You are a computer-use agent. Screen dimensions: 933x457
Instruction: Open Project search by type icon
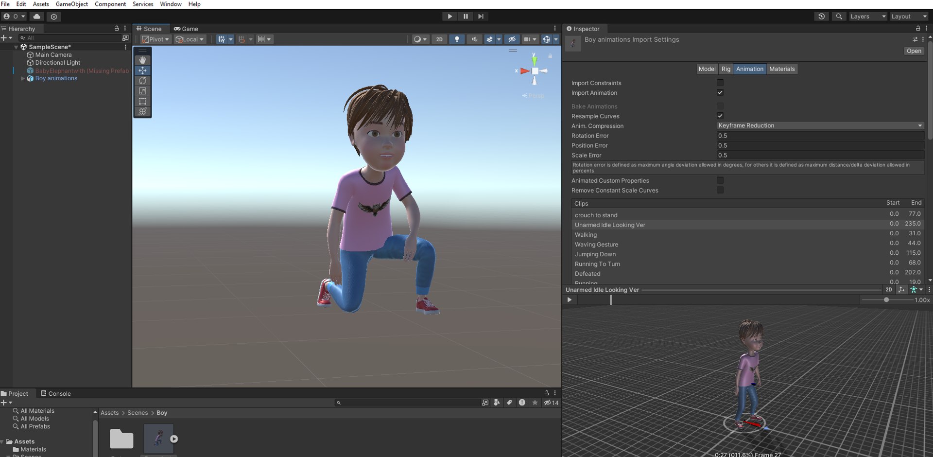pos(497,403)
